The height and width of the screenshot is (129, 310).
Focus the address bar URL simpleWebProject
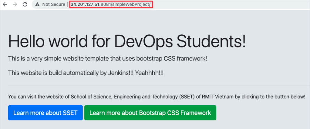pyautogui.click(x=111, y=4)
